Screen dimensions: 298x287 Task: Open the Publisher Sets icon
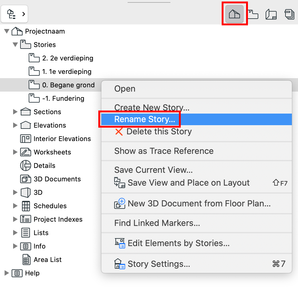click(289, 14)
